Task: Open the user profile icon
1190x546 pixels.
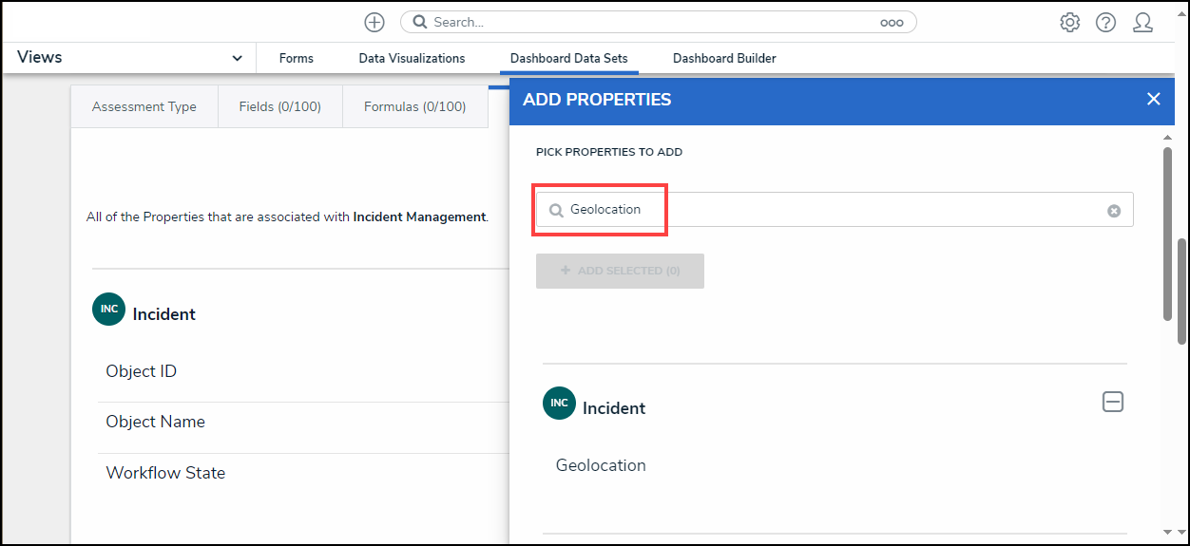Action: click(1142, 22)
